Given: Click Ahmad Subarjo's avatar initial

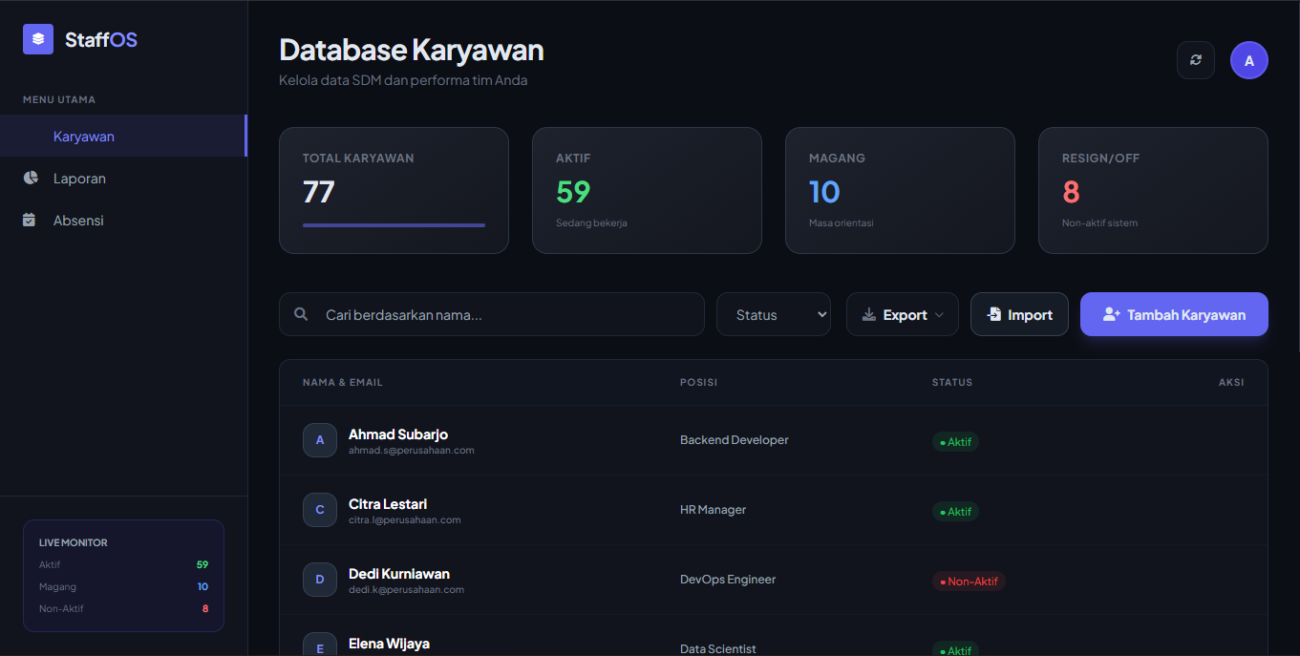Looking at the screenshot, I should click(320, 440).
